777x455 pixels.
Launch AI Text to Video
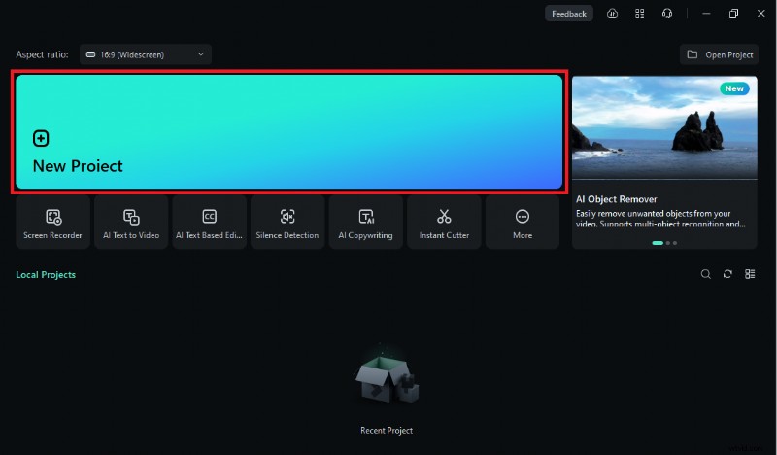[x=131, y=223]
